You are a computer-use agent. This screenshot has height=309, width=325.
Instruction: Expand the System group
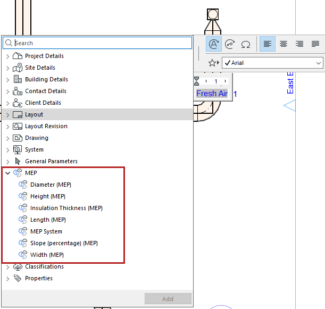7,150
